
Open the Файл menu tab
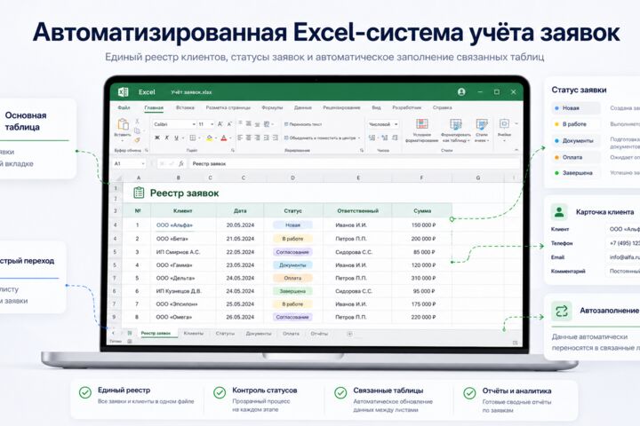pos(124,108)
